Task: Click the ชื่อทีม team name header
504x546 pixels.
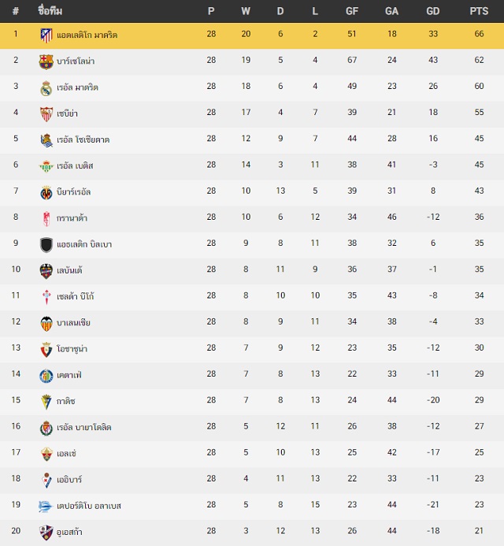Action: [x=50, y=11]
